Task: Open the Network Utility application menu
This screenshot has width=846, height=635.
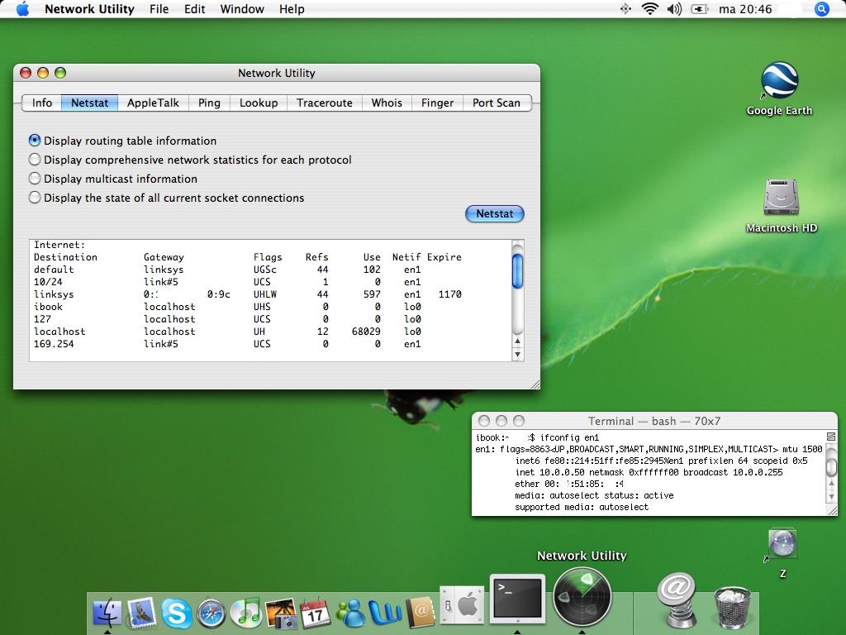Action: pyautogui.click(x=89, y=9)
